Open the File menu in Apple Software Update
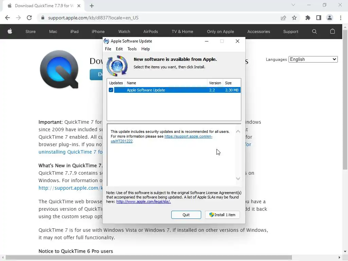Screen dimensions: 348x261 tap(108, 49)
